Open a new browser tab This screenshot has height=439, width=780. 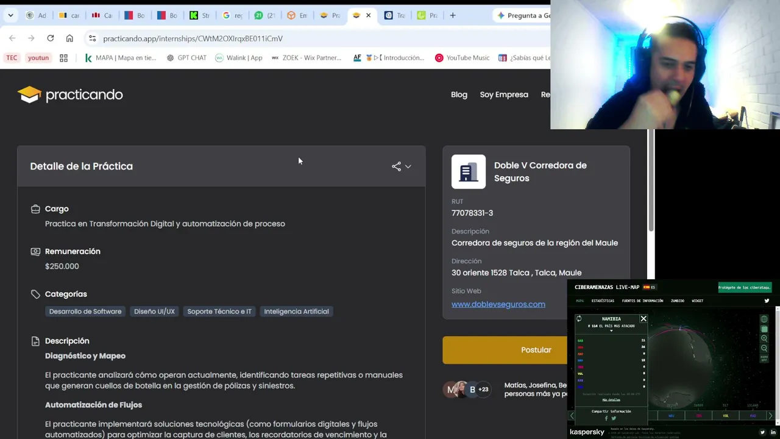coord(452,15)
